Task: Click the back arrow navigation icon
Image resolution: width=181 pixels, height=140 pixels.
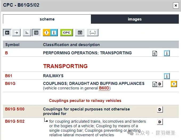Action: click(7, 33)
